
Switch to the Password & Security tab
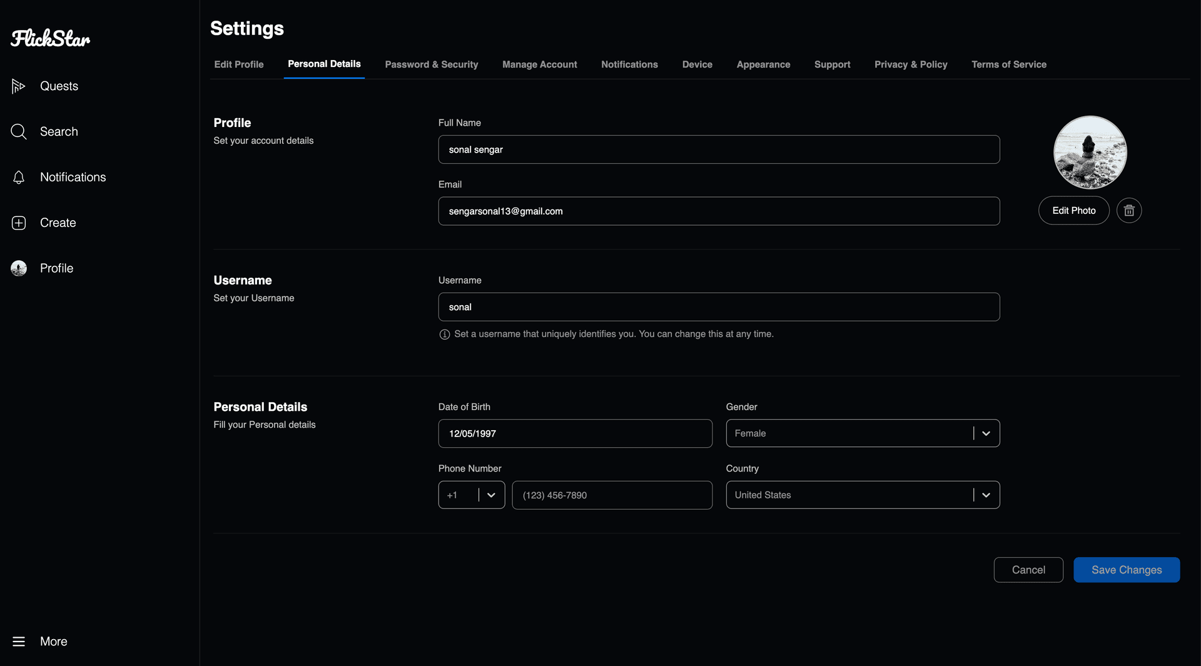tap(431, 64)
